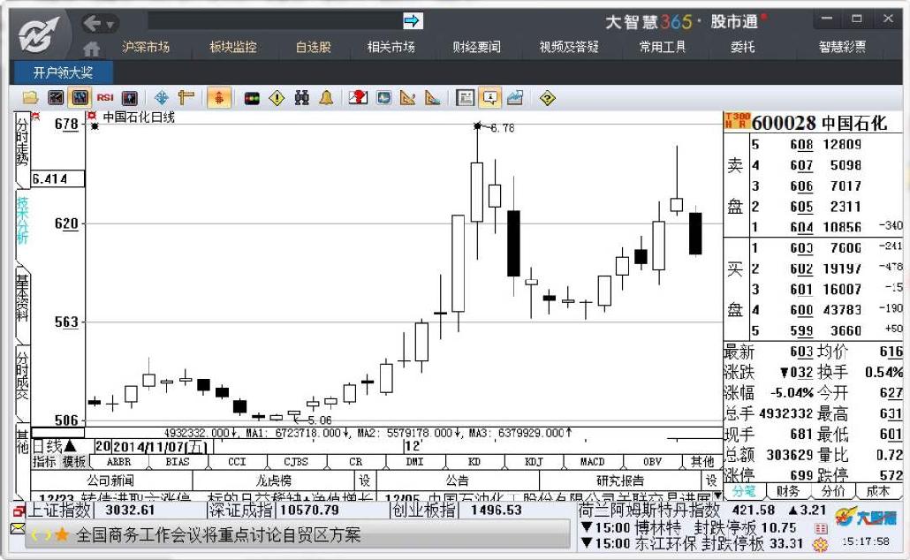Toggle the 指标 mode button
The width and height of the screenshot is (910, 560).
(x=44, y=462)
